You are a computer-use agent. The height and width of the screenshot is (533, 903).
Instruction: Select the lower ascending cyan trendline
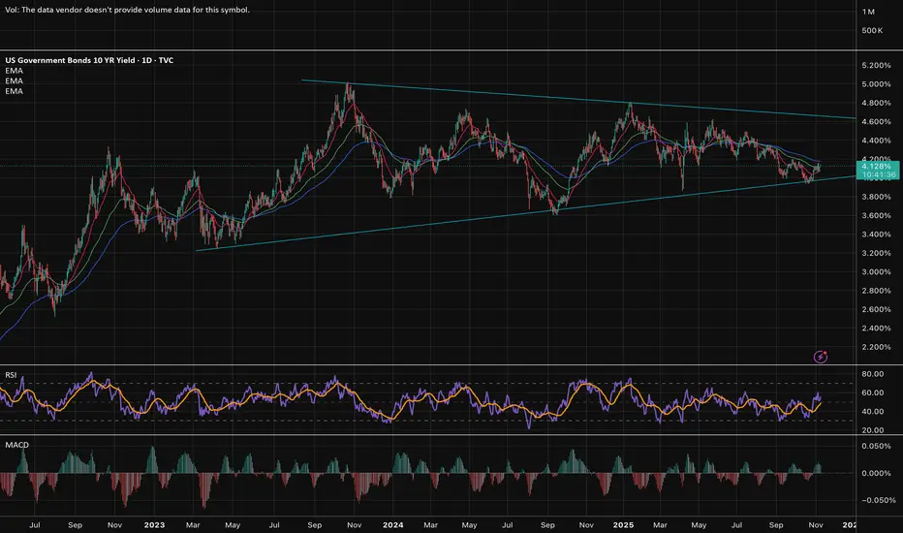(484, 217)
